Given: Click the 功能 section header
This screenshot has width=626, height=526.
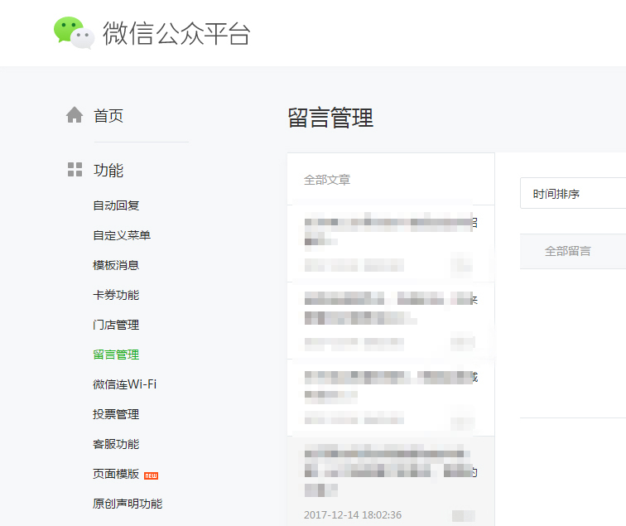Looking at the screenshot, I should 108,170.
